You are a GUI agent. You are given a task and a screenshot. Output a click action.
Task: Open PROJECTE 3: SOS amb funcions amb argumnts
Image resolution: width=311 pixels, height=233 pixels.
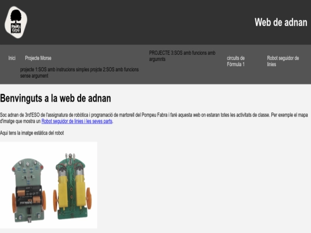click(x=182, y=56)
